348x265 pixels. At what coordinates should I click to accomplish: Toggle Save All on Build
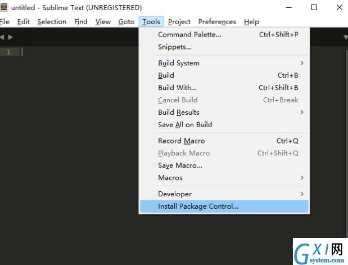(x=224, y=125)
